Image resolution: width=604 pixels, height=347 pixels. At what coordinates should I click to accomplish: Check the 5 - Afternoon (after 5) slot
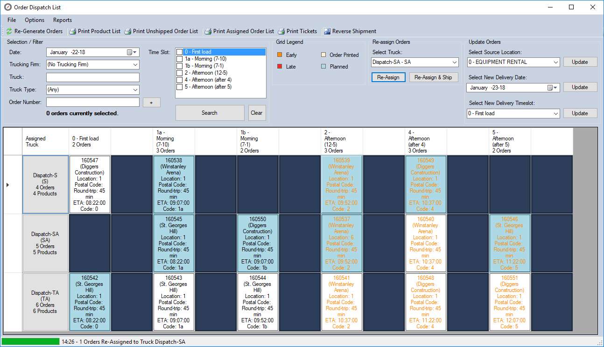[179, 86]
